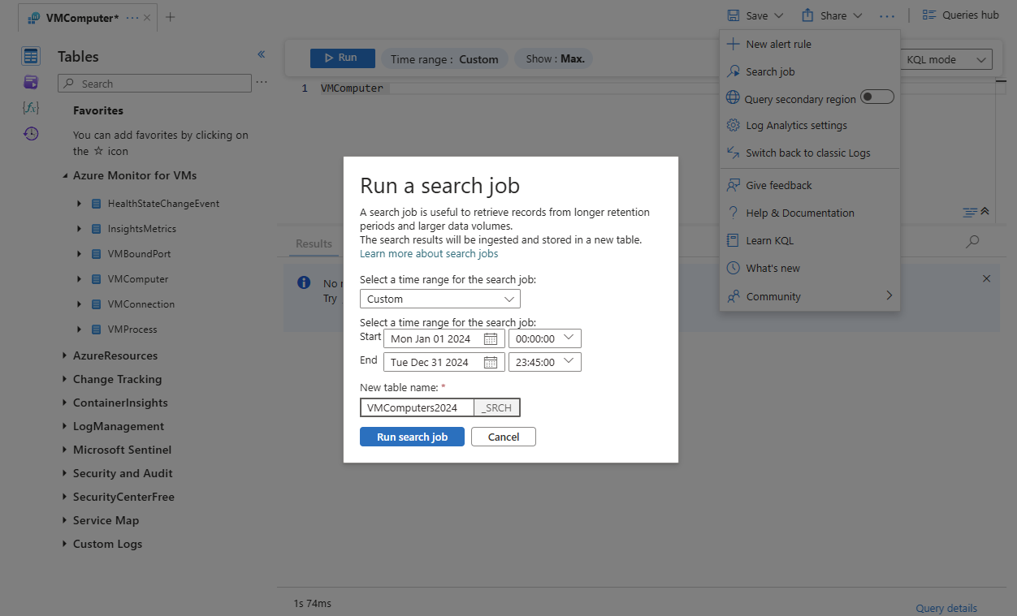
Task: Toggle the Query secondary region switch
Action: pos(877,97)
